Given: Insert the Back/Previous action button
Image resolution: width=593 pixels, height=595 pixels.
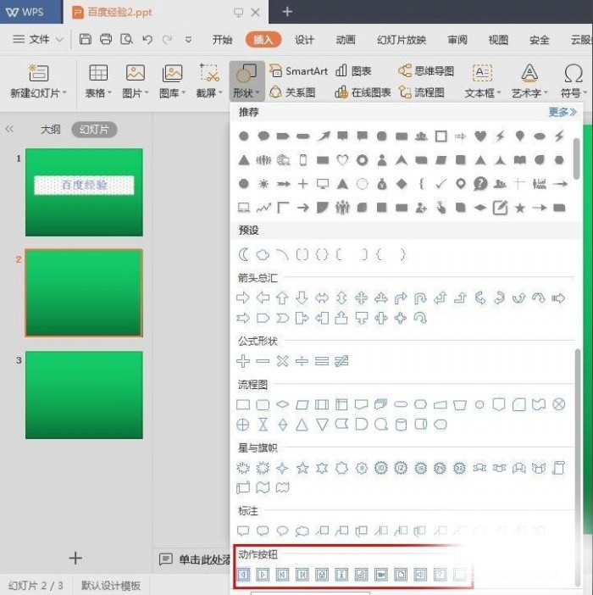Looking at the screenshot, I should [243, 575].
